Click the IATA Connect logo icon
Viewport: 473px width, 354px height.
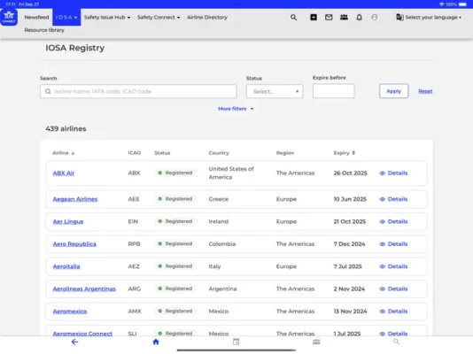[9, 17]
